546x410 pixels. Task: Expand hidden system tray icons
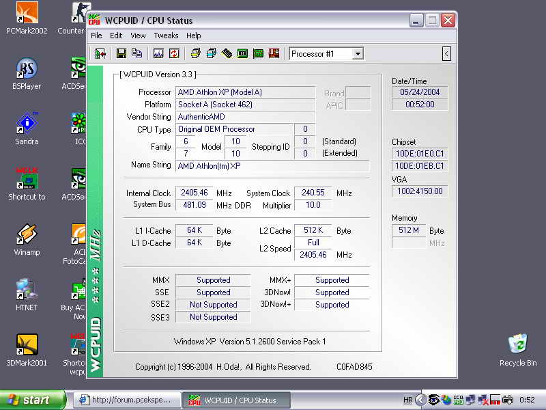coord(420,400)
